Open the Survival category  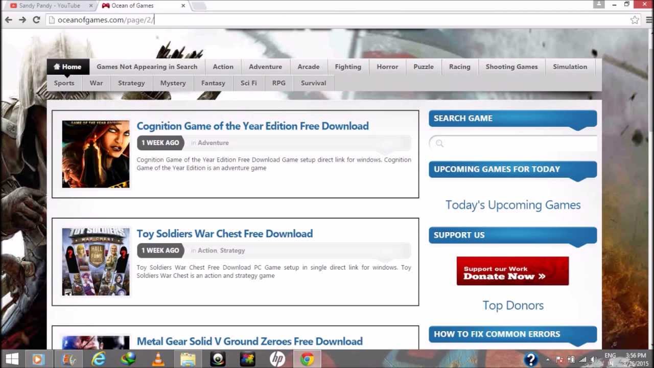coord(313,83)
